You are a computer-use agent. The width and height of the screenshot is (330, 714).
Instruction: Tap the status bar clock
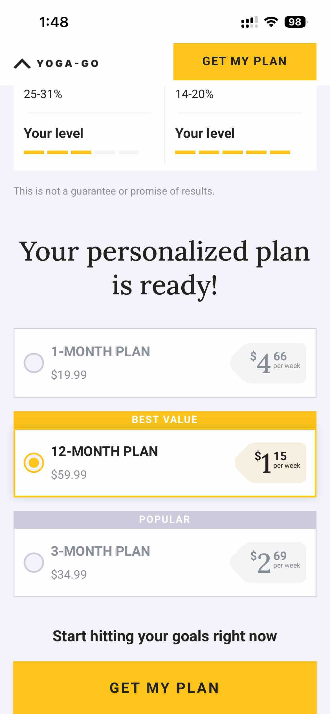54,22
